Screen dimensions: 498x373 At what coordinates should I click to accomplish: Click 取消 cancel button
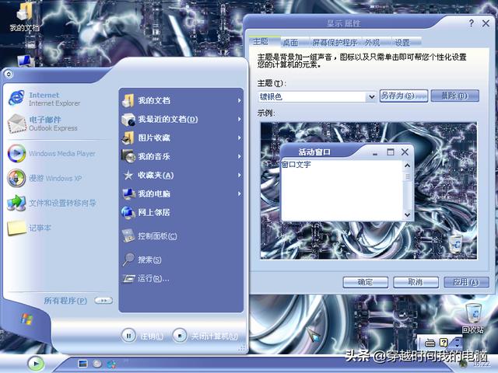tap(416, 282)
